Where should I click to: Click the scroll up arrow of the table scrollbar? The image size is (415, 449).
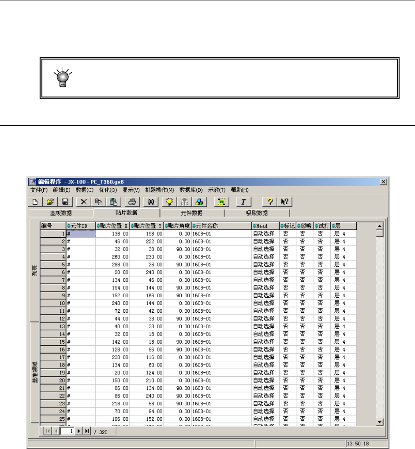[380, 226]
